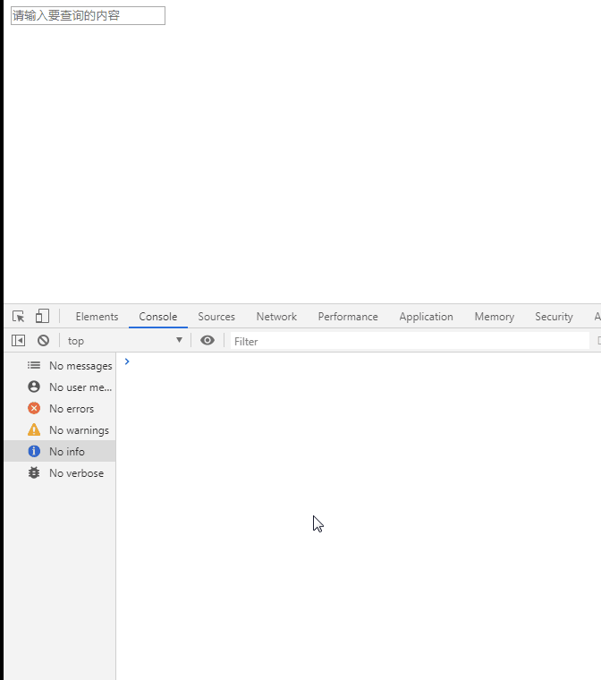This screenshot has width=601, height=680.
Task: Open the top context dropdown
Action: point(125,340)
